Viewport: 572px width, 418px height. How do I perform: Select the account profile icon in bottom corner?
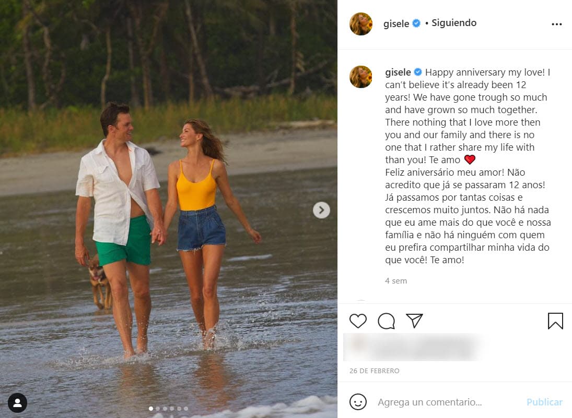tap(18, 403)
